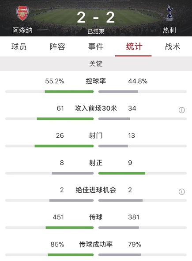The height and width of the screenshot is (261, 192).
Task: Tap Arsenal's green 射门 bar
Action: coord(64,146)
